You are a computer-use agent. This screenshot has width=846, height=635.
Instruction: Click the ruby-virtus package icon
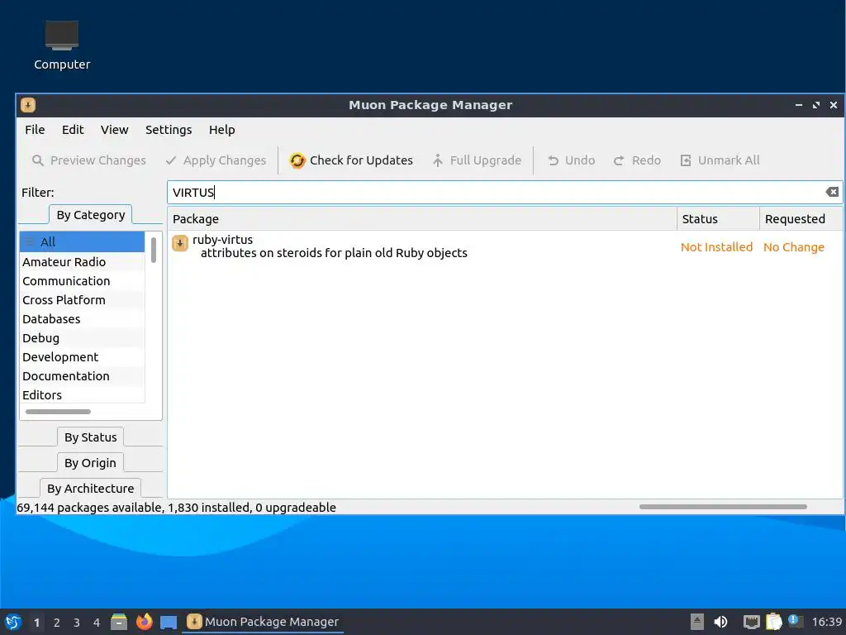[180, 243]
